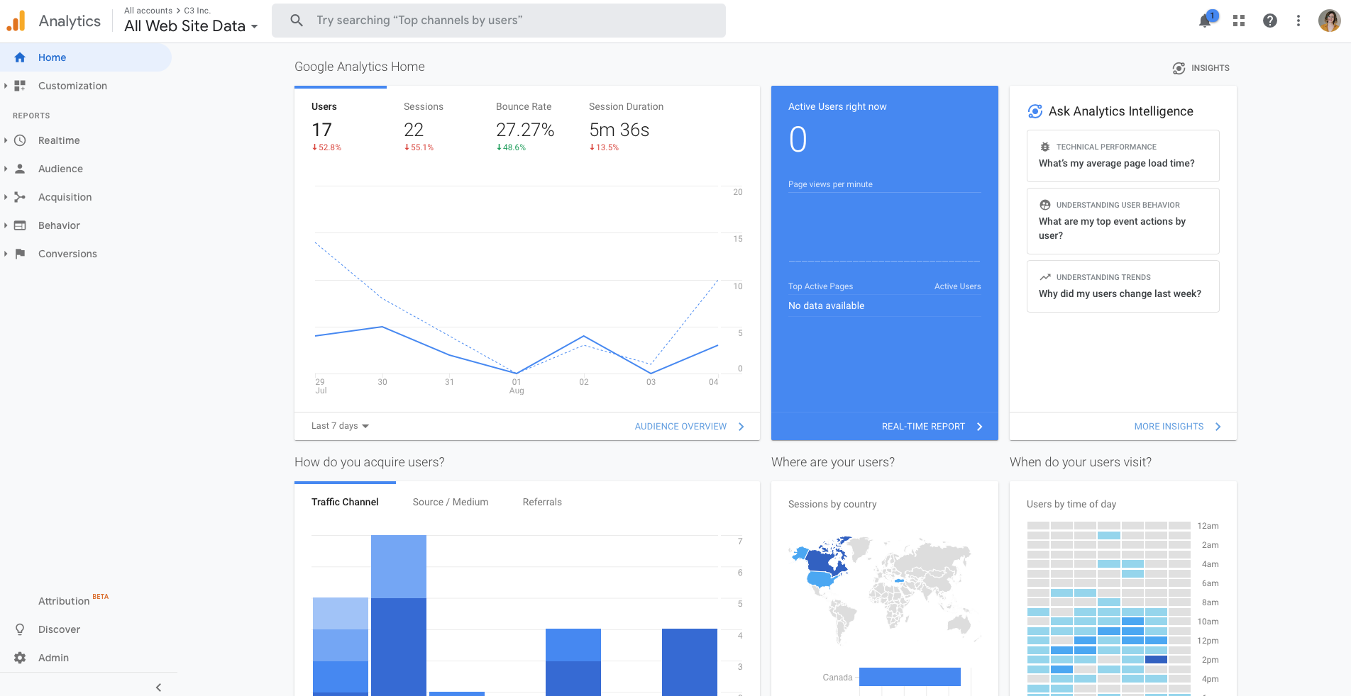The height and width of the screenshot is (696, 1351).
Task: Click the 'Sessions by country' heading
Action: (832, 504)
